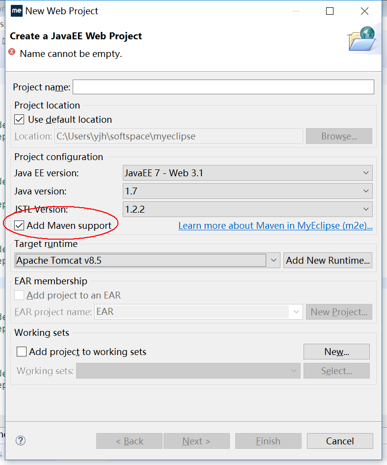Screen dimensions: 387x465
Task: Expand the JSTL Version dropdown
Action: pyautogui.click(x=248, y=209)
